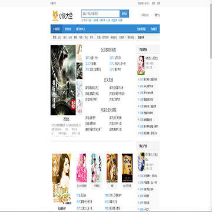Open the highlighted first tab in blue navigation bar

click(57, 29)
